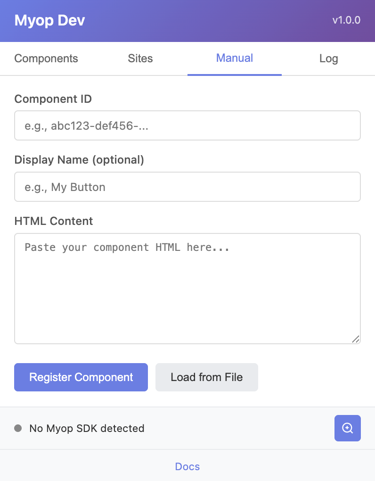The width and height of the screenshot is (375, 481).
Task: Click the gray SDK status dot indicator
Action: click(x=17, y=428)
